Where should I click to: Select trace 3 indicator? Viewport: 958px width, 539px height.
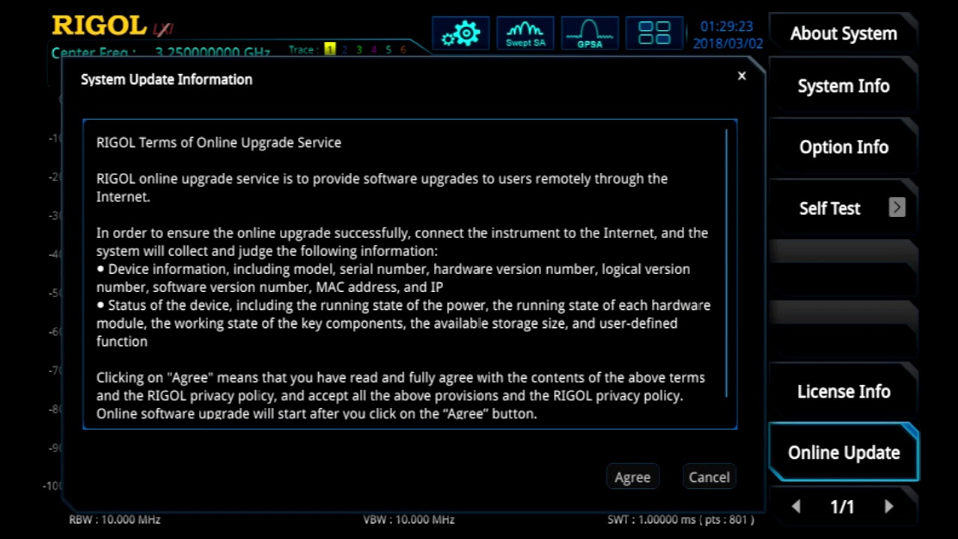point(359,50)
